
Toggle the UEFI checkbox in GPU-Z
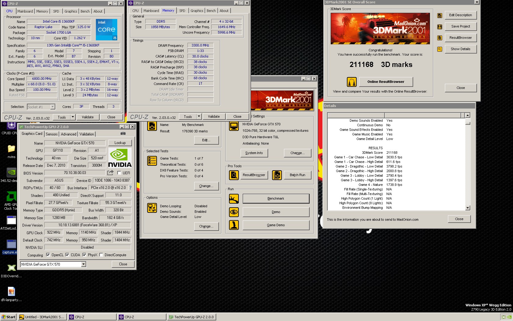[119, 173]
